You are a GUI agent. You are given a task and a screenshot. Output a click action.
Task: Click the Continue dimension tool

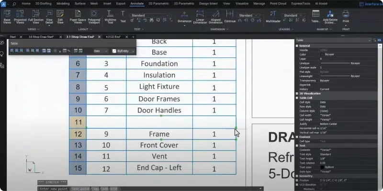(x=230, y=17)
